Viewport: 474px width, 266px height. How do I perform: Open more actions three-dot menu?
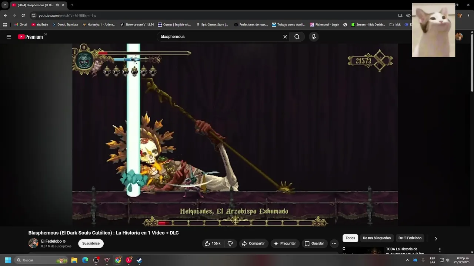point(334,243)
